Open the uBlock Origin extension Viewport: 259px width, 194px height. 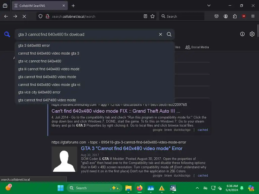[244, 16]
